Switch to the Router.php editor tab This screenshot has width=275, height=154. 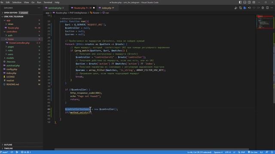pyautogui.click(x=82, y=8)
